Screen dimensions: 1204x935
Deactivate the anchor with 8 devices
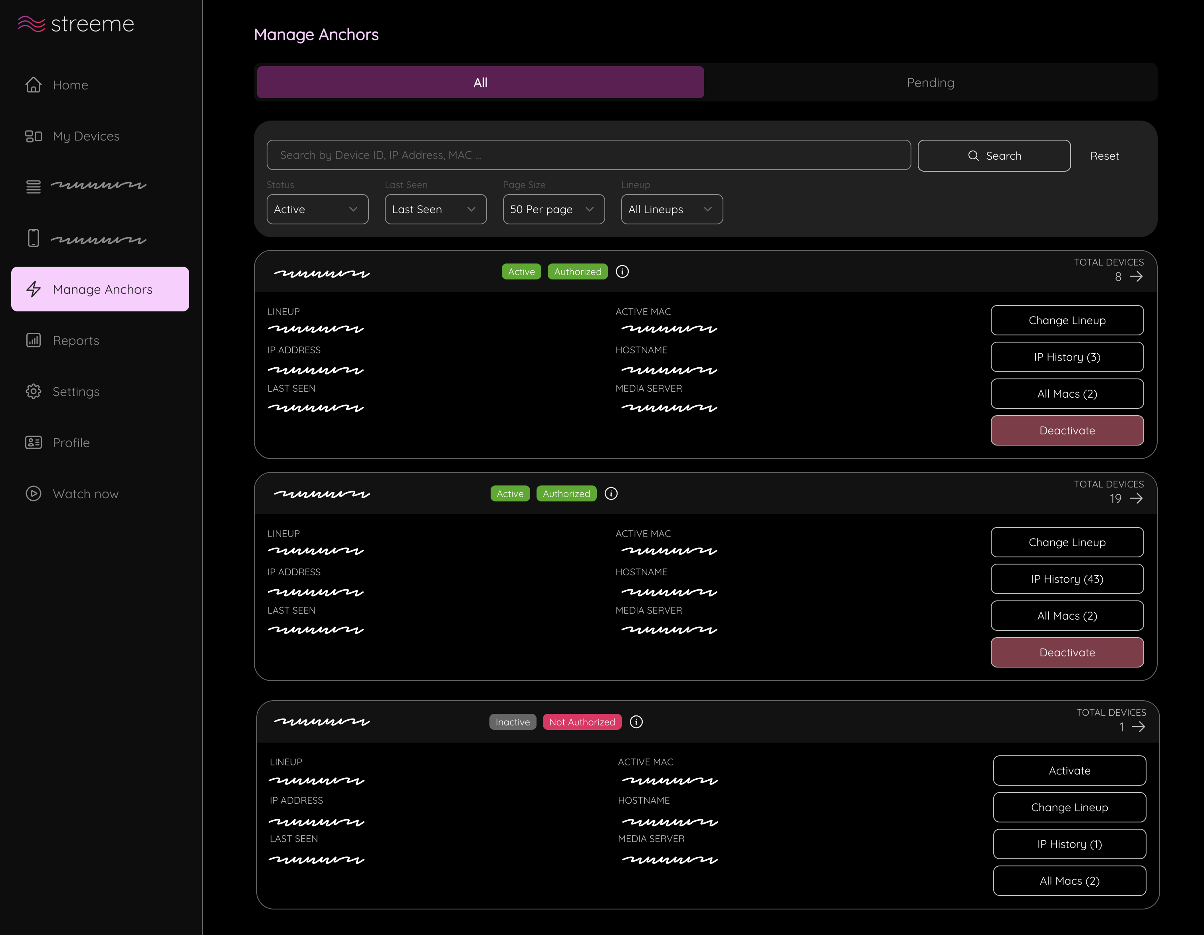(1067, 430)
